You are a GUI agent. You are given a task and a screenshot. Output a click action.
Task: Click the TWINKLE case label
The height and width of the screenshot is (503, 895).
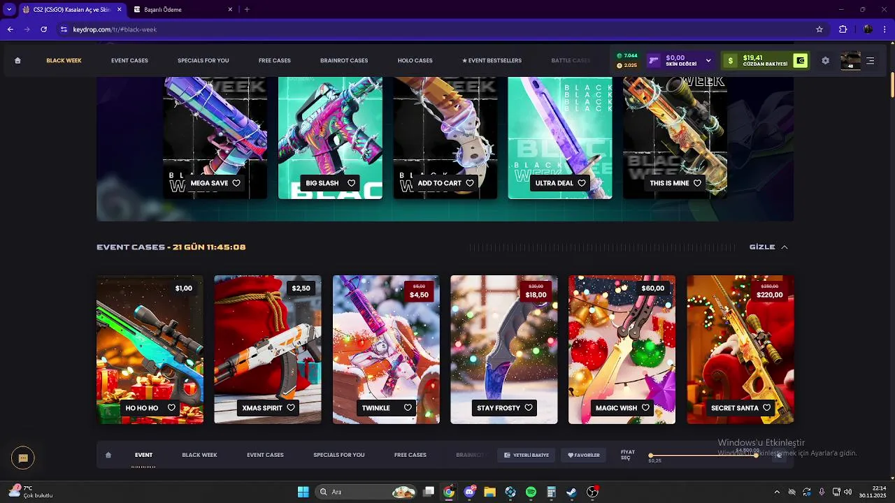tap(375, 408)
